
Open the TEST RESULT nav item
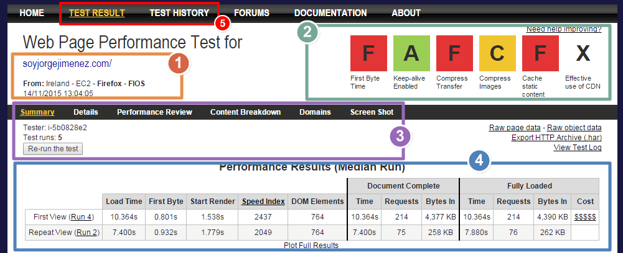97,13
